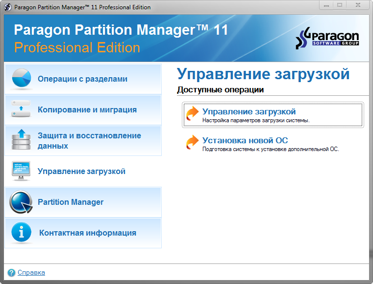Show the Контактная информация section
This screenshot has height=284, width=373.
coord(88,233)
